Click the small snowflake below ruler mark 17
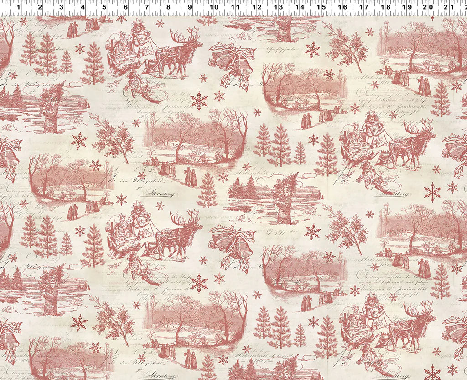The image size is (467, 380). [x=369, y=32]
